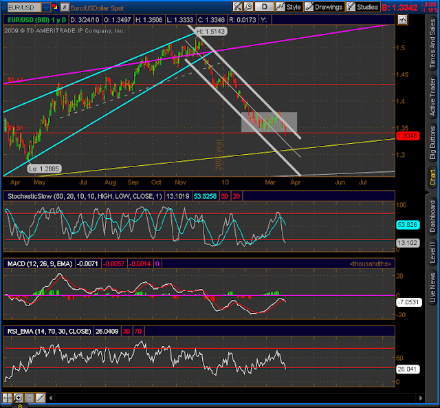Click the stochastic 13.1019 value in header
The width and height of the screenshot is (440, 408).
(177, 196)
